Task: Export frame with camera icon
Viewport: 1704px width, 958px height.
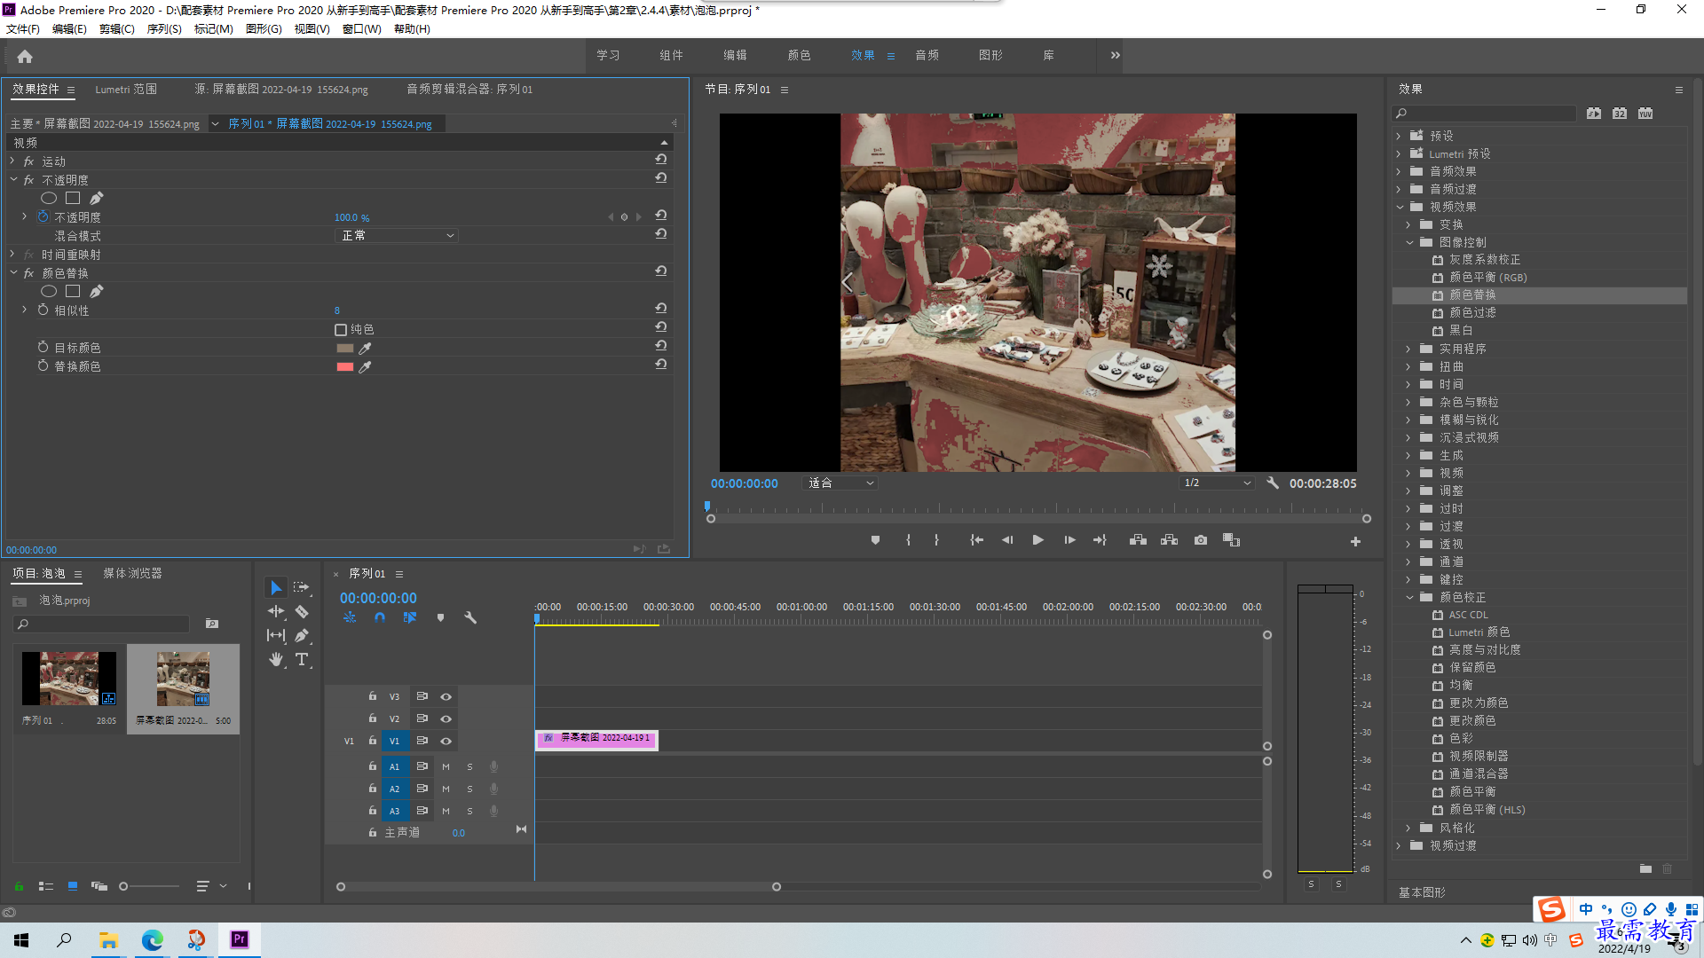Action: coord(1200,540)
